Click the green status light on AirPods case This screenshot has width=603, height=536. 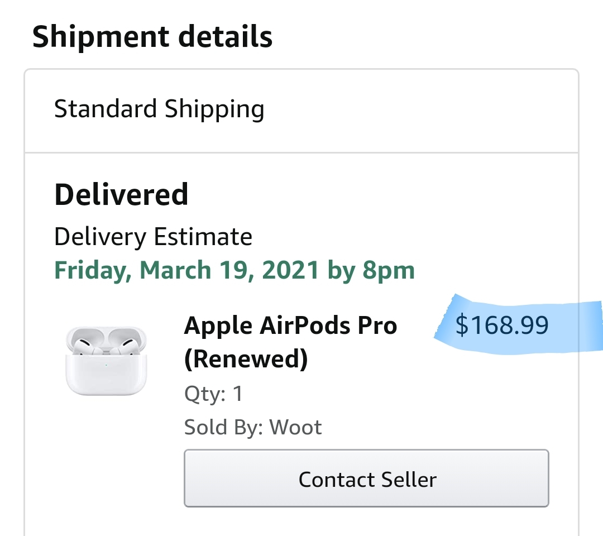pyautogui.click(x=106, y=366)
